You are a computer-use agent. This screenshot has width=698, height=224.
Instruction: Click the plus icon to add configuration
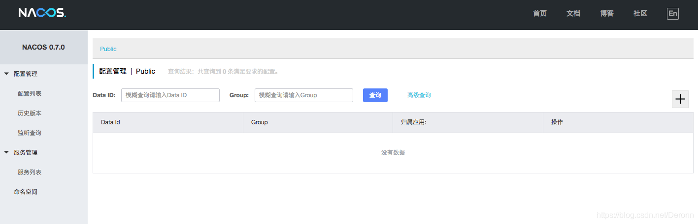pyautogui.click(x=680, y=99)
